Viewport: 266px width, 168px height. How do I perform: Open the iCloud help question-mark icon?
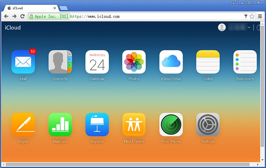(x=258, y=27)
